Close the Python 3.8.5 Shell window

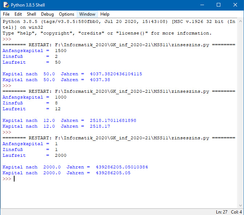coord(235,5)
